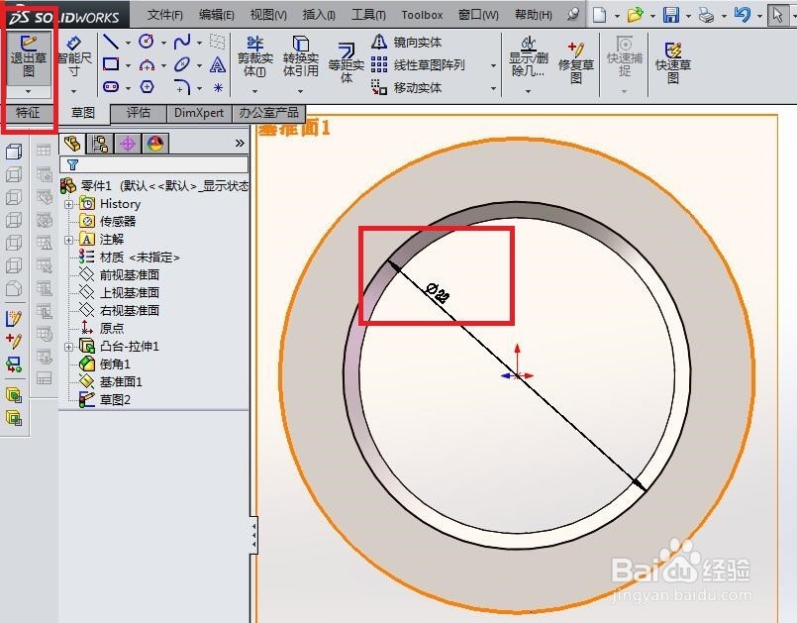Click the Undo arrow icon

(743, 15)
